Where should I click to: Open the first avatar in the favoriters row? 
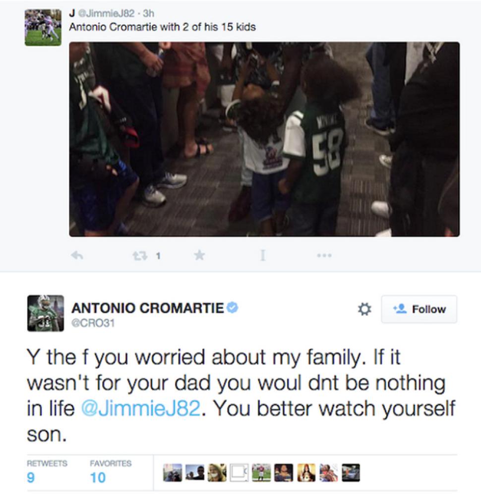point(172,473)
